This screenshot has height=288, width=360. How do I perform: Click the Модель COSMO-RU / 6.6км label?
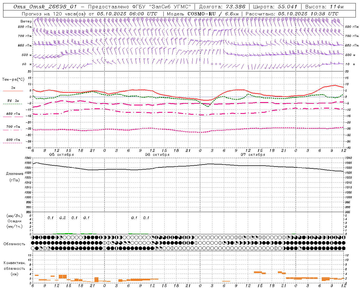[x=202, y=14]
